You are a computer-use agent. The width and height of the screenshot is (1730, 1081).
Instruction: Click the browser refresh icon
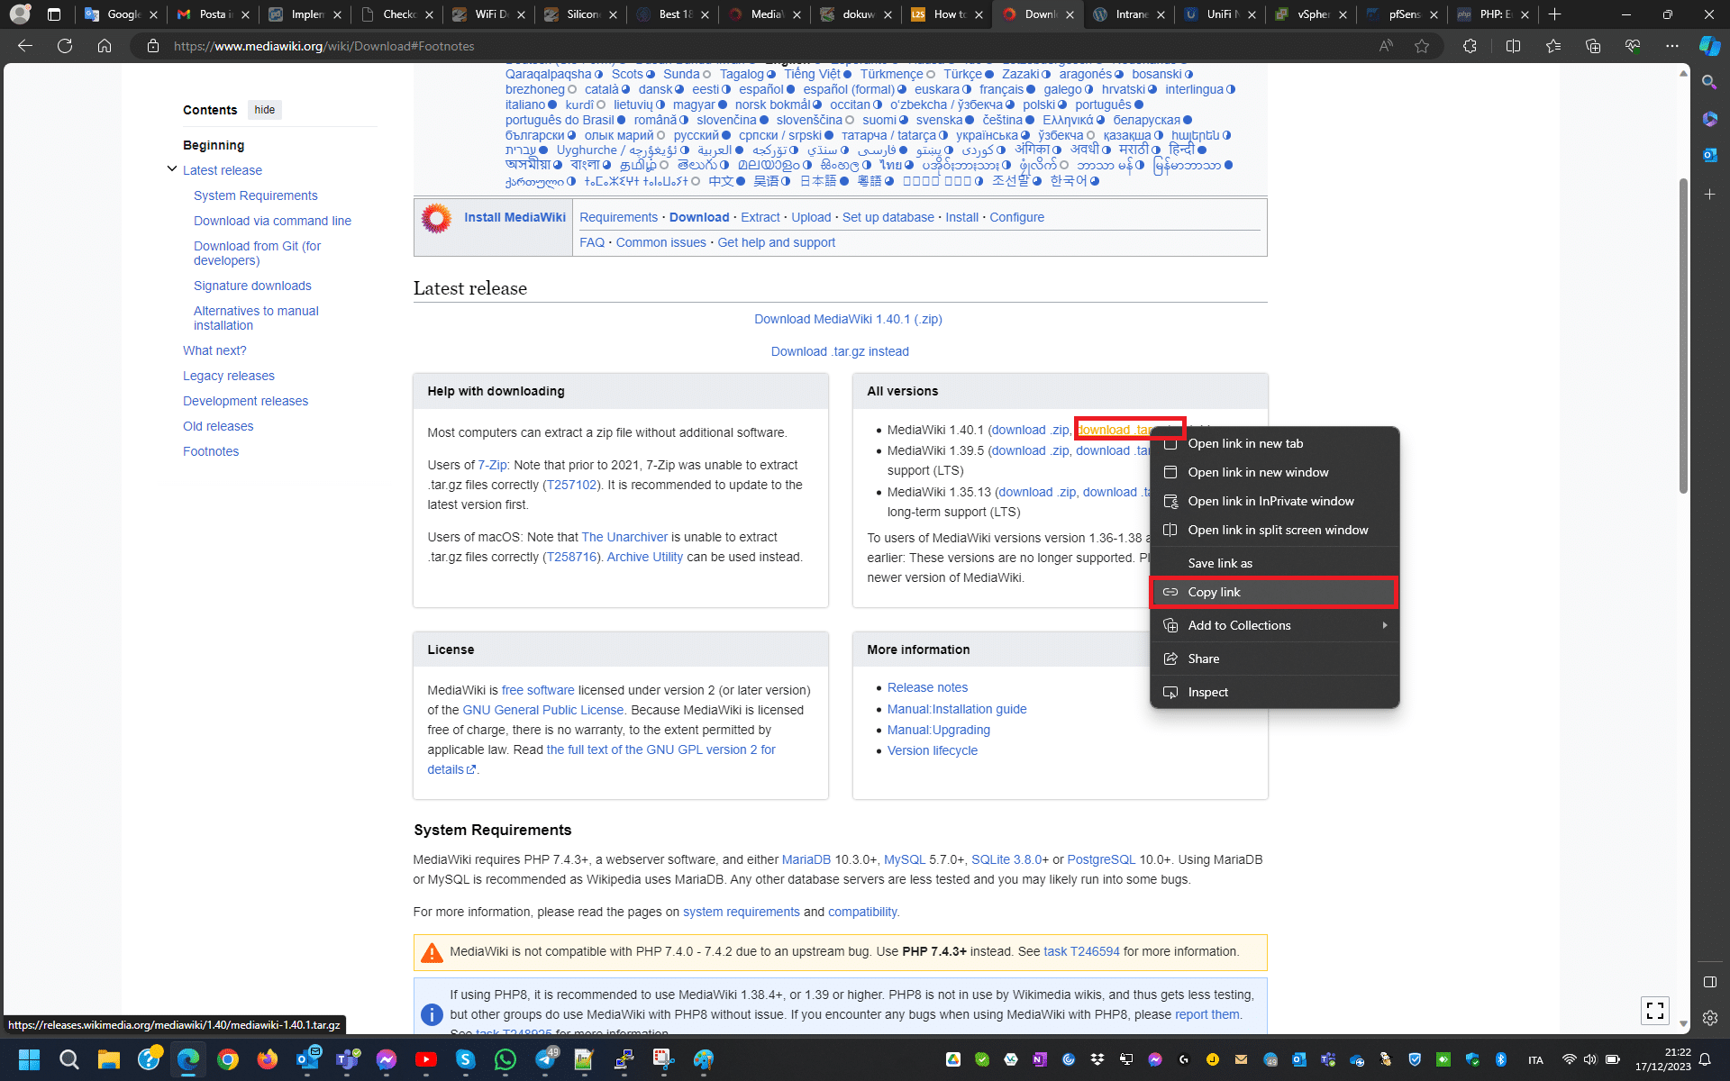[65, 46]
